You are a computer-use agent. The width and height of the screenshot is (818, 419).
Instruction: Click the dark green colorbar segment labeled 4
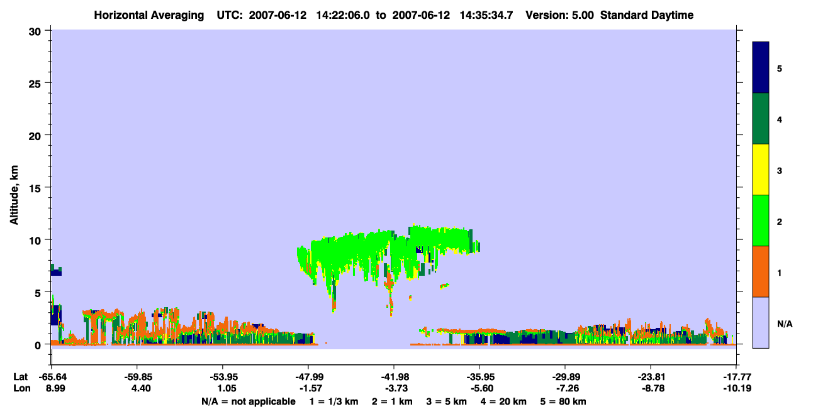[761, 119]
